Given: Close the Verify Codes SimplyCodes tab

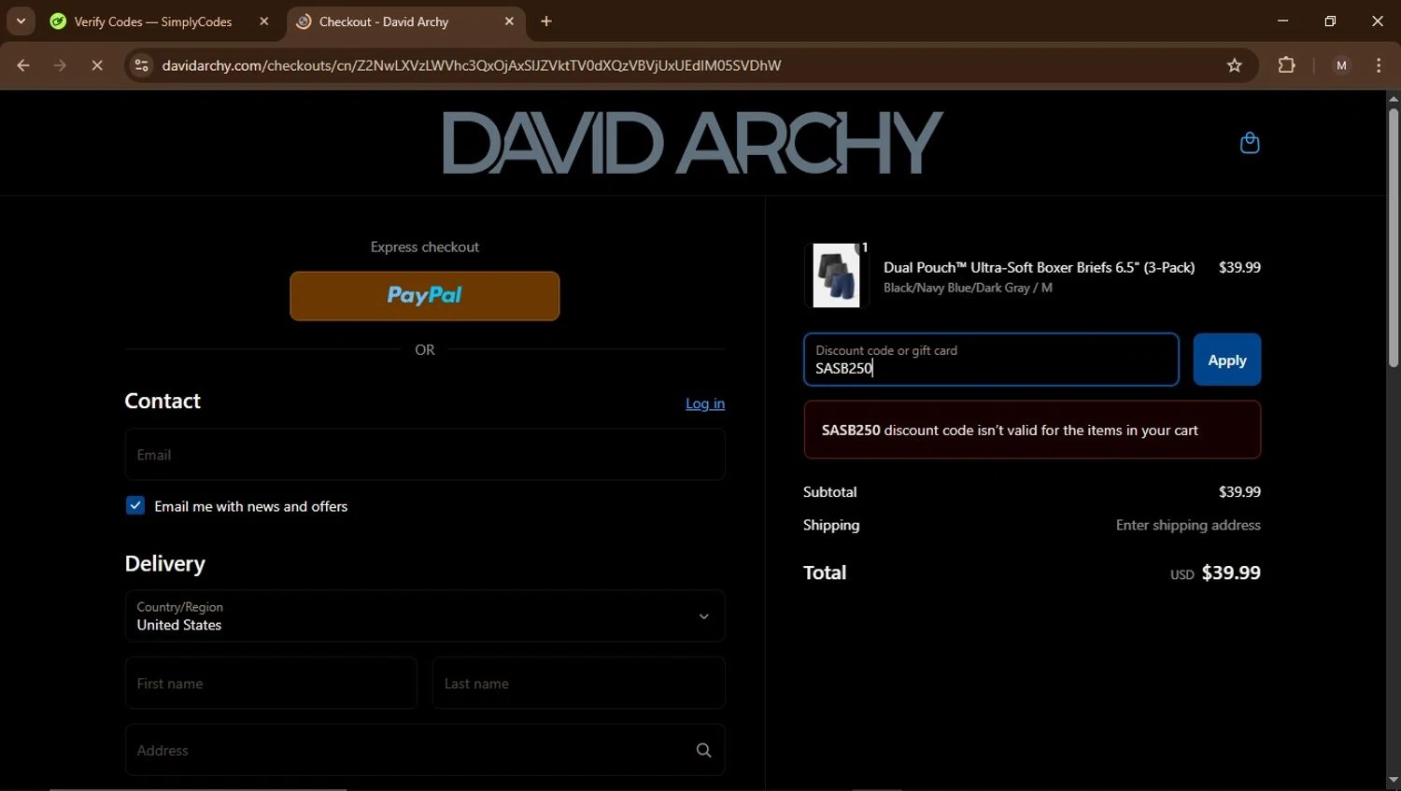Looking at the screenshot, I should (264, 21).
